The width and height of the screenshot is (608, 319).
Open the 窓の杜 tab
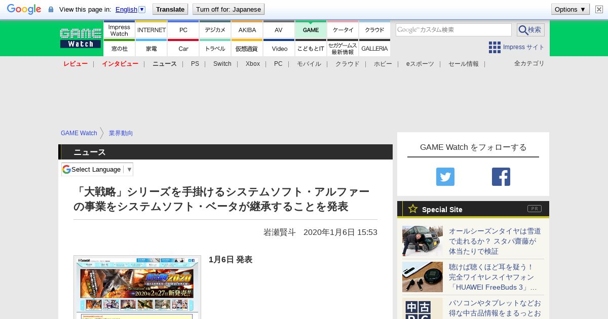119,48
